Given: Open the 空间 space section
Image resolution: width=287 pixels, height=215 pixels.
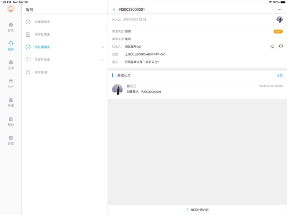Looking at the screenshot, I should [x=11, y=65].
